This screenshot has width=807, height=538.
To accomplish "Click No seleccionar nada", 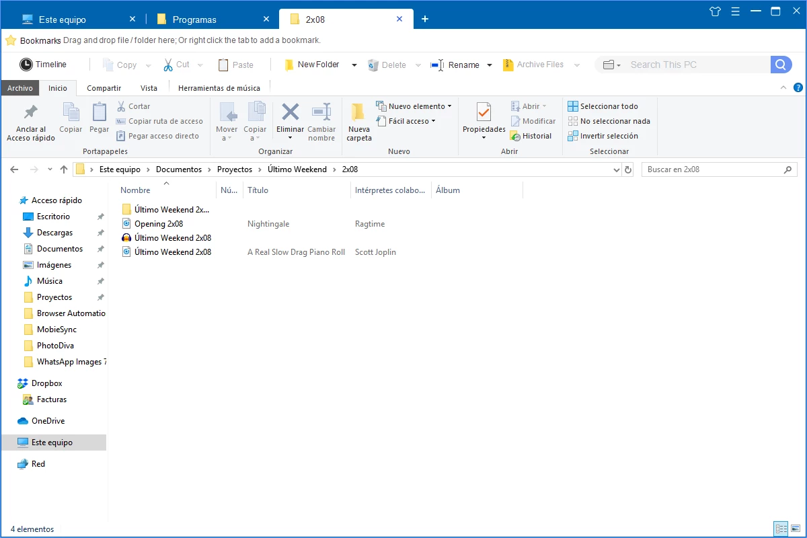I will coord(609,121).
